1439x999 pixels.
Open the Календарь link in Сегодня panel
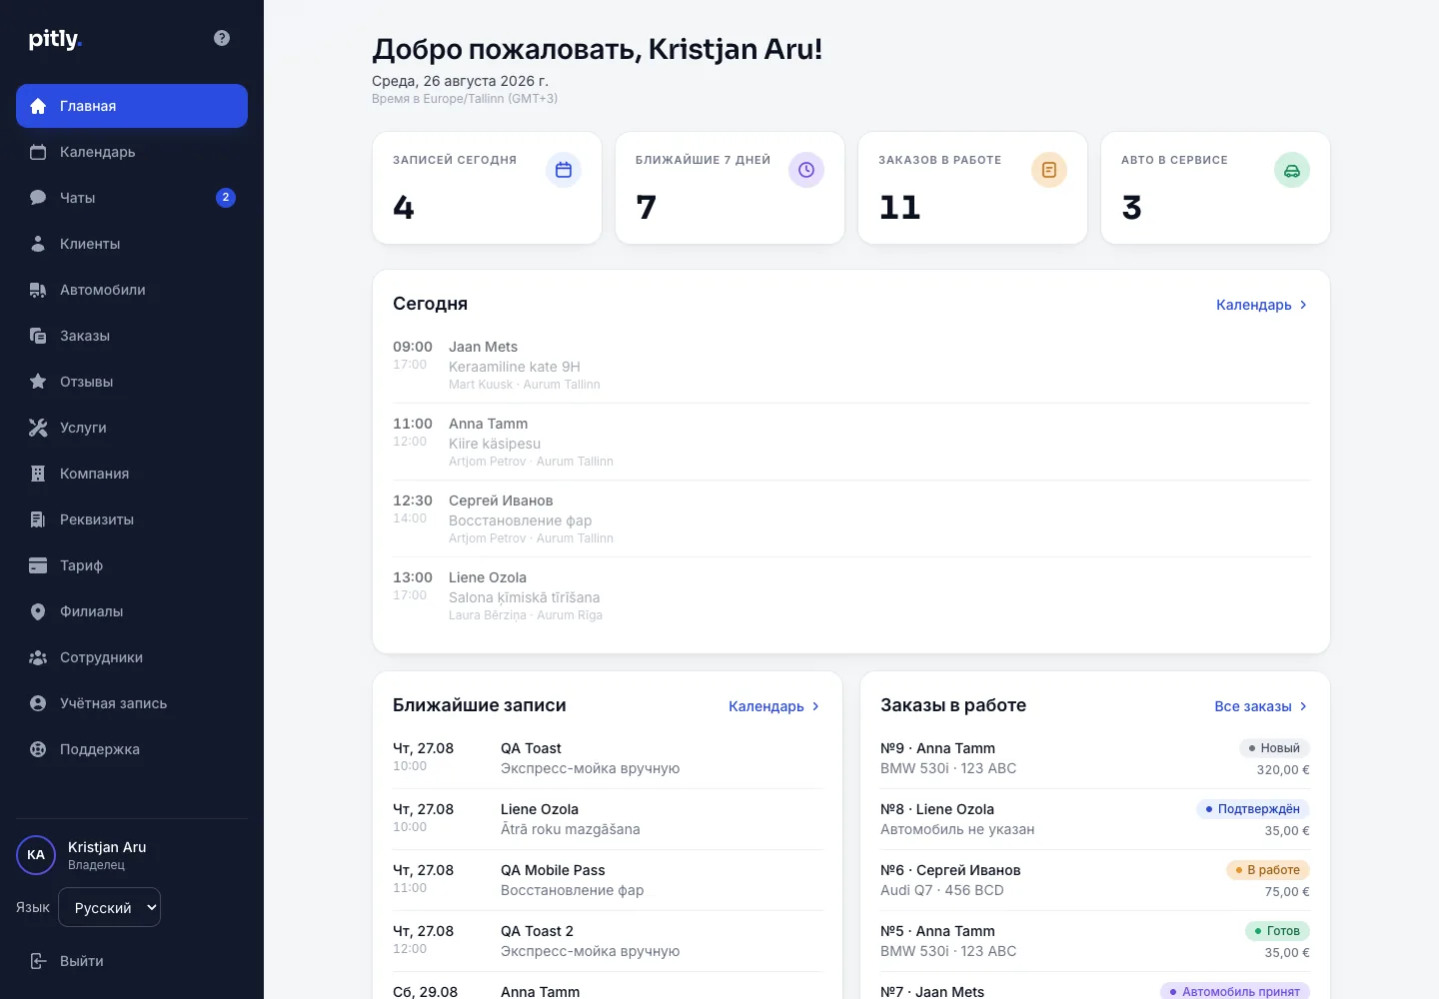pos(1262,305)
